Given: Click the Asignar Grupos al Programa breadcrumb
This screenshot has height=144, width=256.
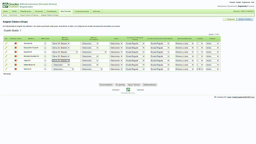Looking at the screenshot, I should tap(29, 15).
